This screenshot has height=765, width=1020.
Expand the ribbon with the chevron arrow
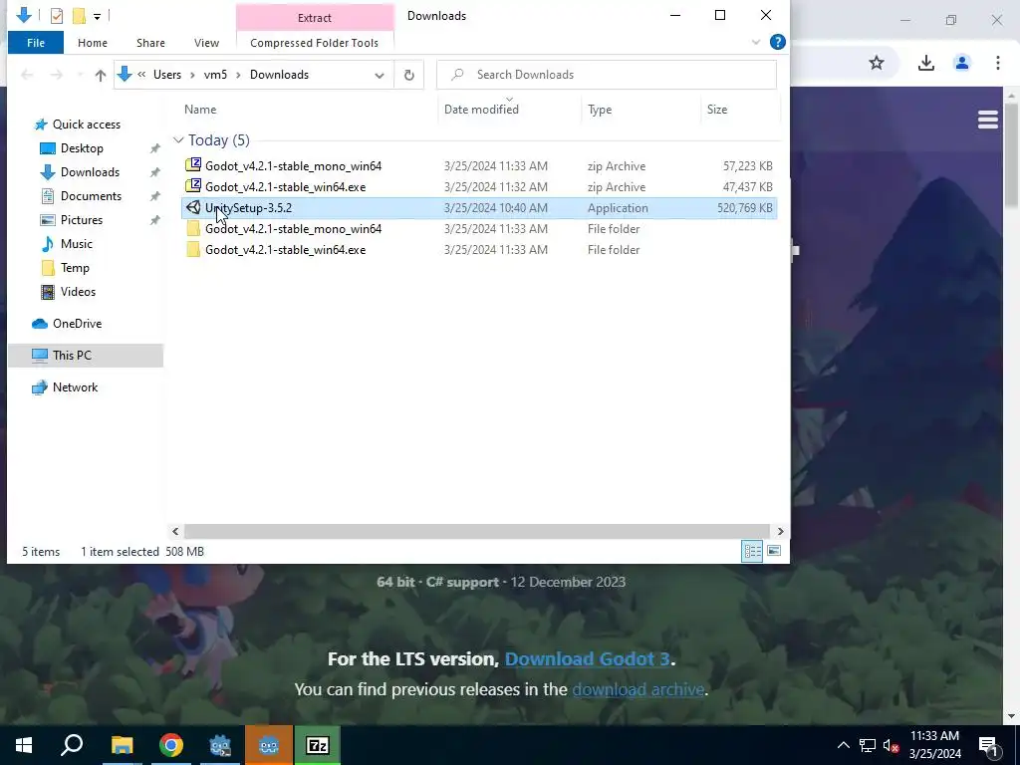pos(756,42)
